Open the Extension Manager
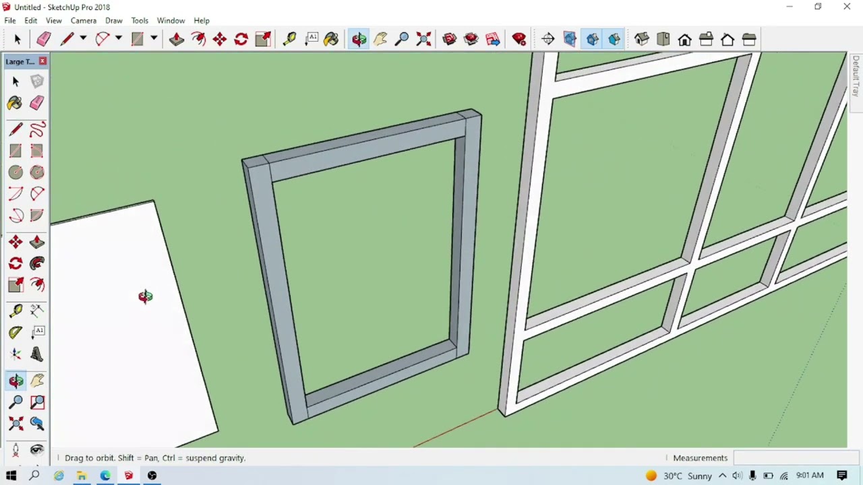Viewport: 863px width, 485px height. pyautogui.click(x=519, y=39)
